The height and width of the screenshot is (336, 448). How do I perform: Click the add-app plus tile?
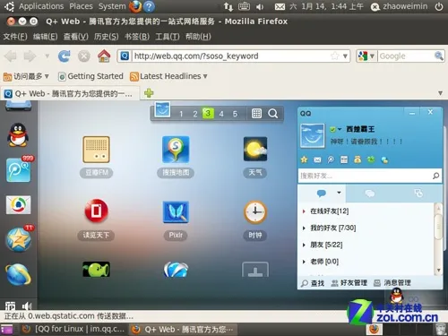pos(255,270)
